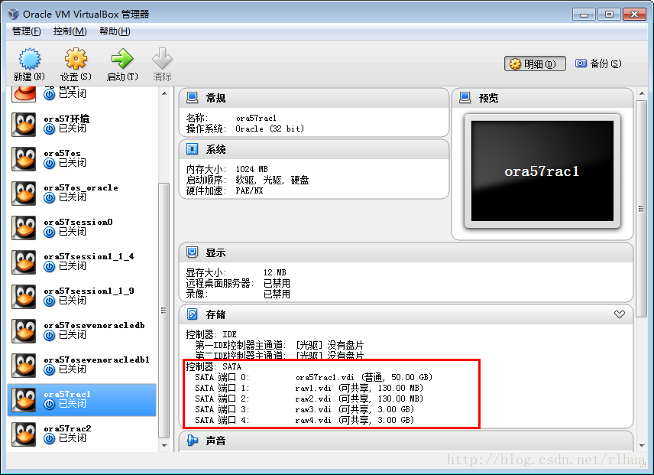The image size is (654, 475).
Task: Select the ora57os_oracle virtual machine
Action: pos(83,194)
